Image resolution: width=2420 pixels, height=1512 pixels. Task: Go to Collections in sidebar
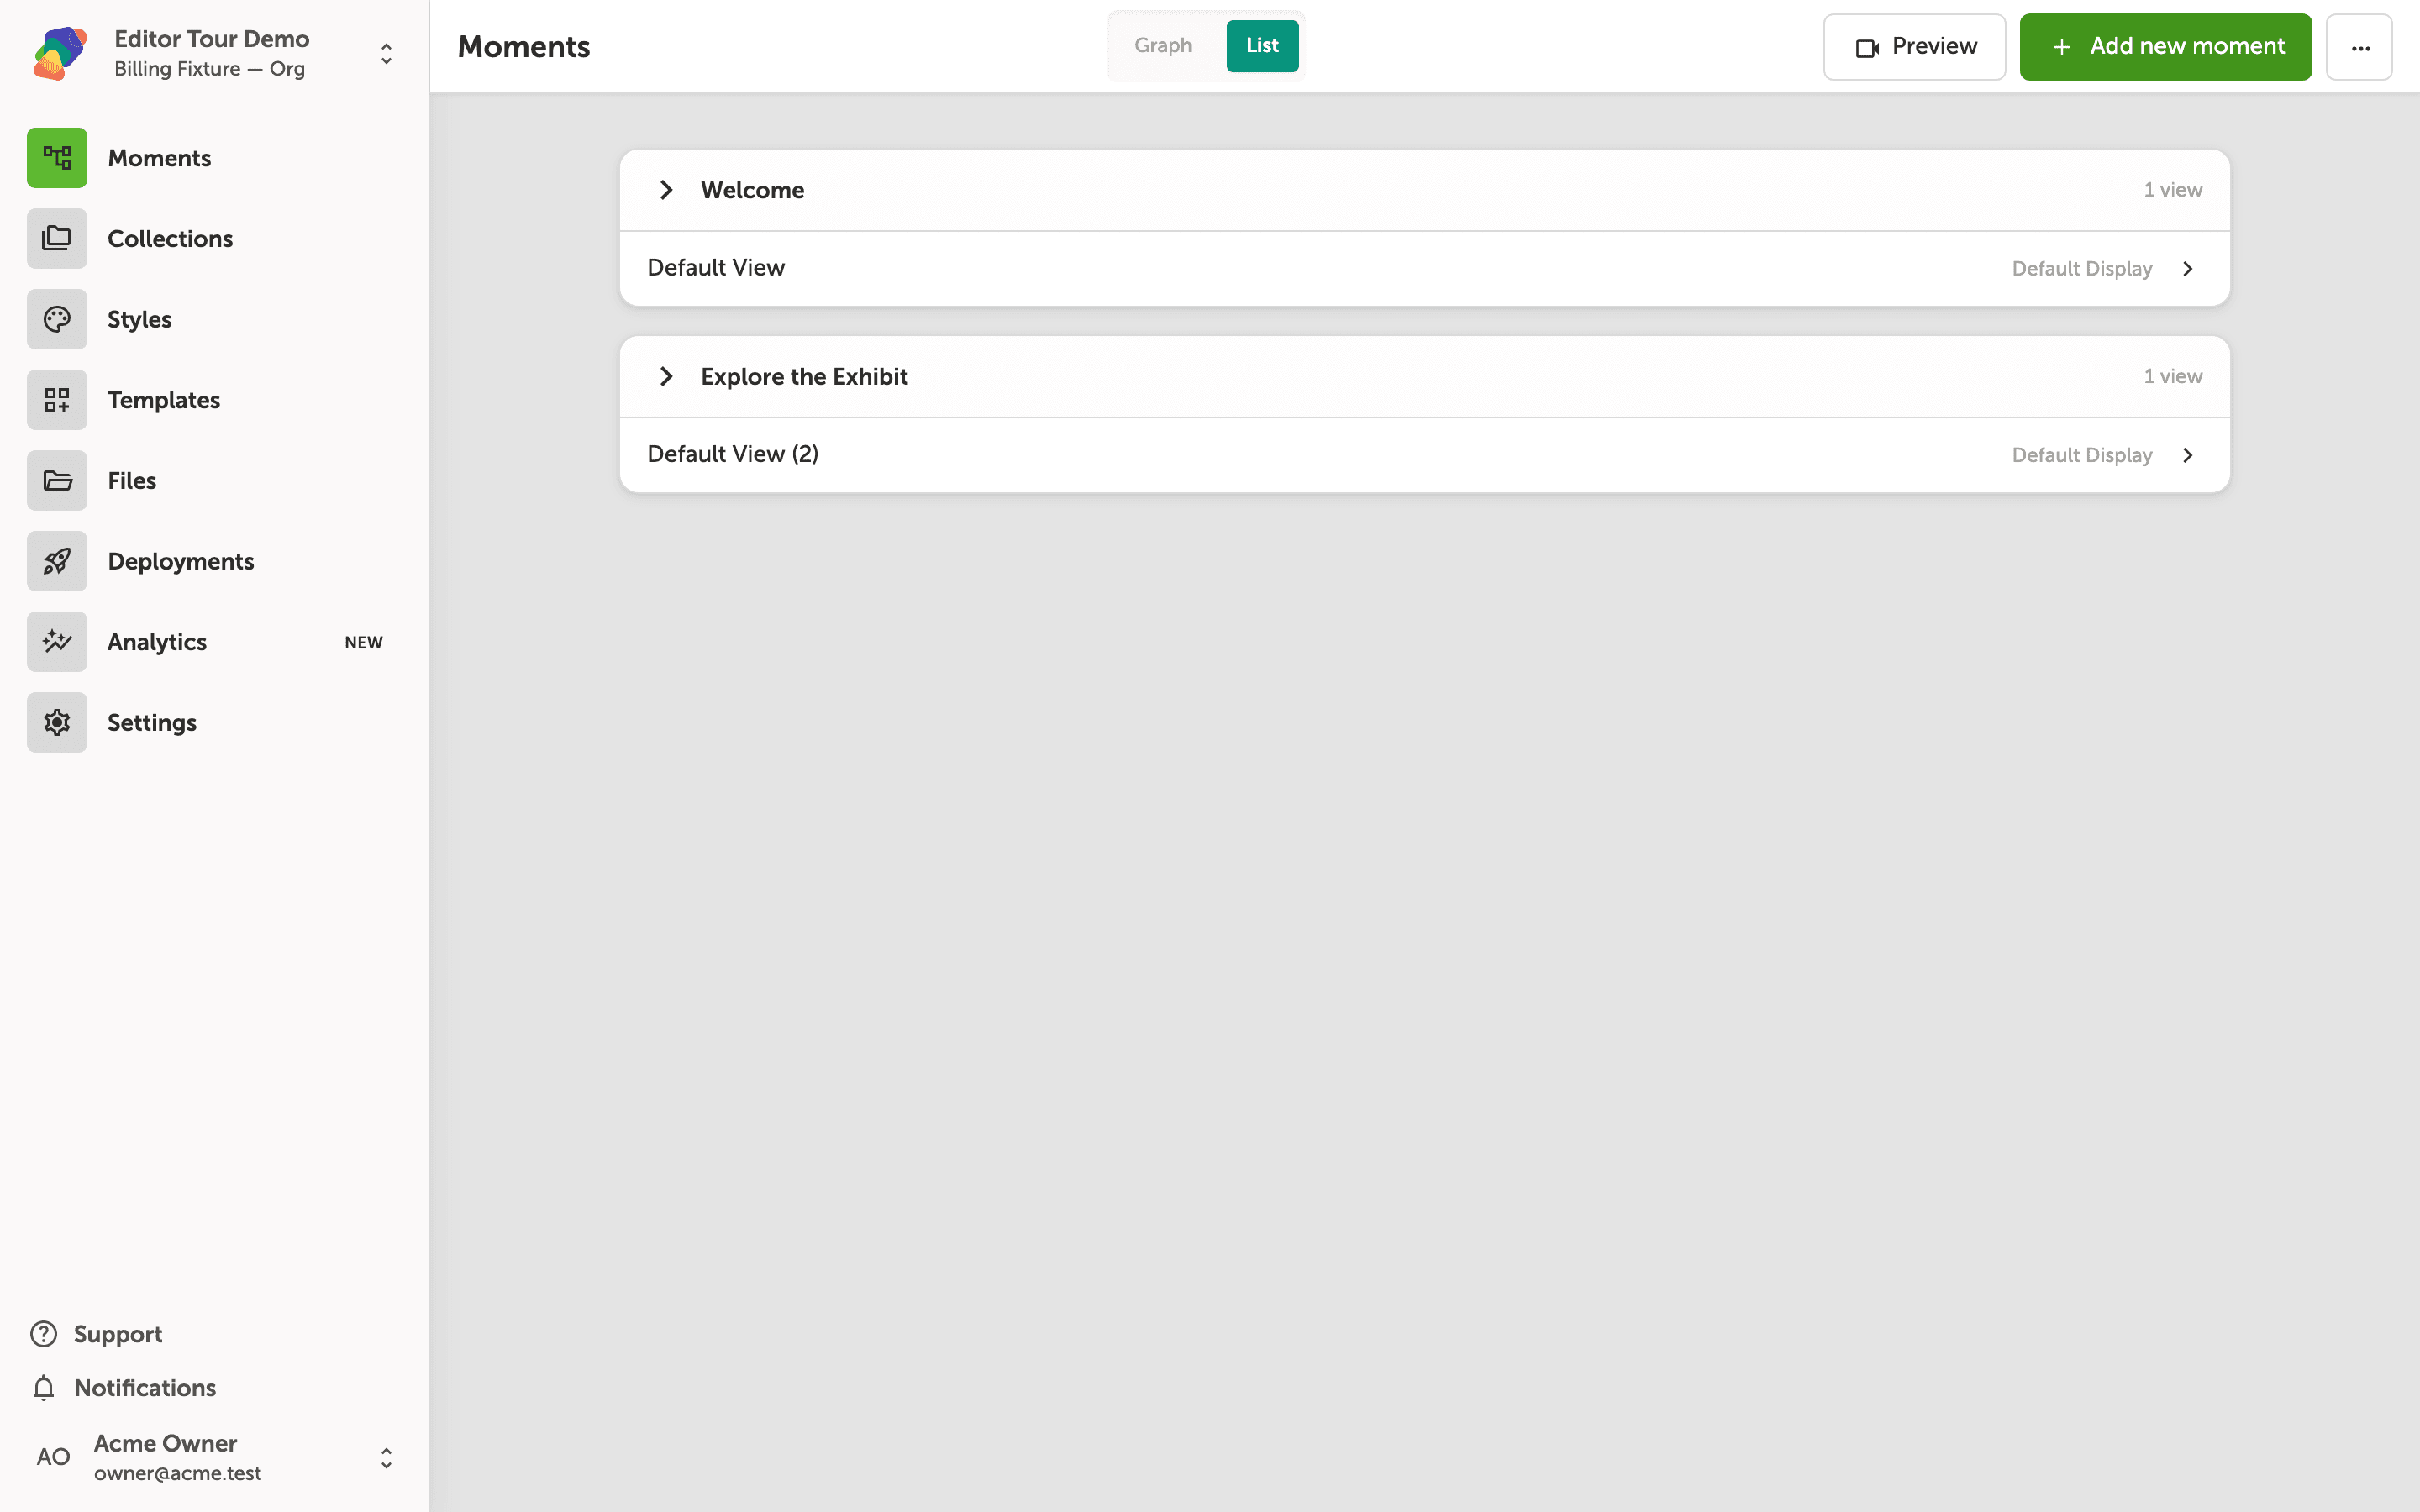tap(170, 239)
